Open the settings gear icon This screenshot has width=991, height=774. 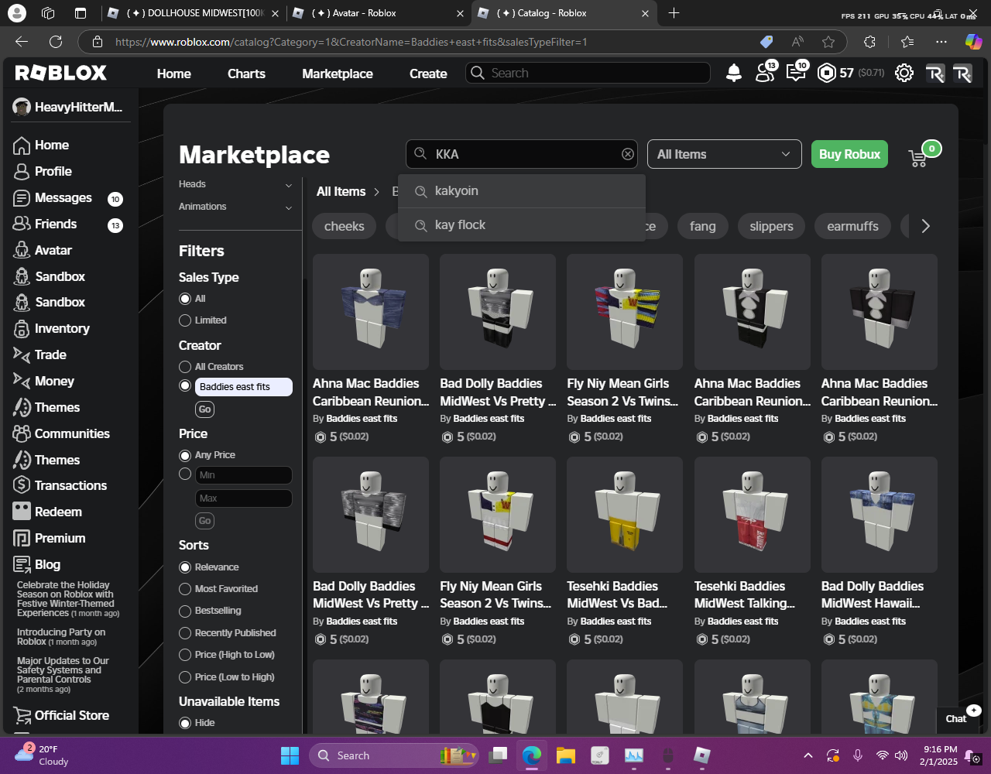tap(904, 74)
